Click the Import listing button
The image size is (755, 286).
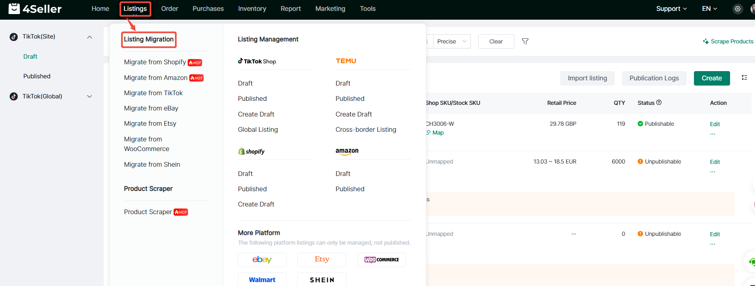click(587, 78)
